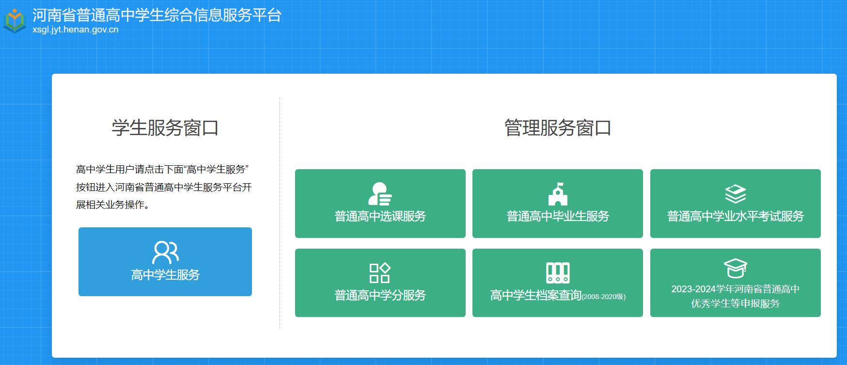Click the school building icon for 毕业生服务
847x365 pixels.
pos(558,194)
